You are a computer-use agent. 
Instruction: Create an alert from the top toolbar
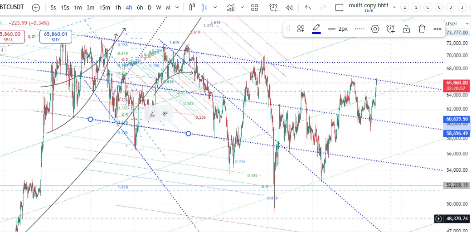pos(273,8)
